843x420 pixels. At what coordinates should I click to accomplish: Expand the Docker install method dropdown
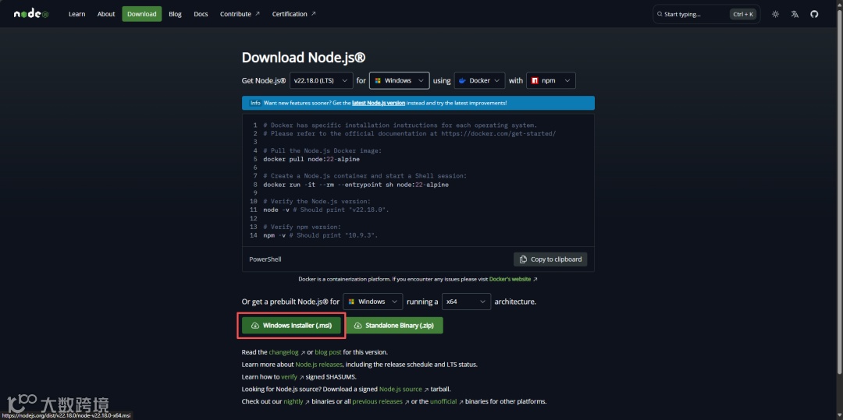tap(479, 80)
